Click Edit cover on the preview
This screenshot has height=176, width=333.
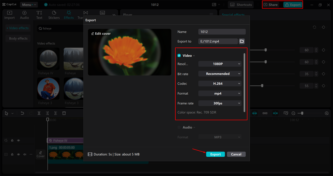pos(101,34)
